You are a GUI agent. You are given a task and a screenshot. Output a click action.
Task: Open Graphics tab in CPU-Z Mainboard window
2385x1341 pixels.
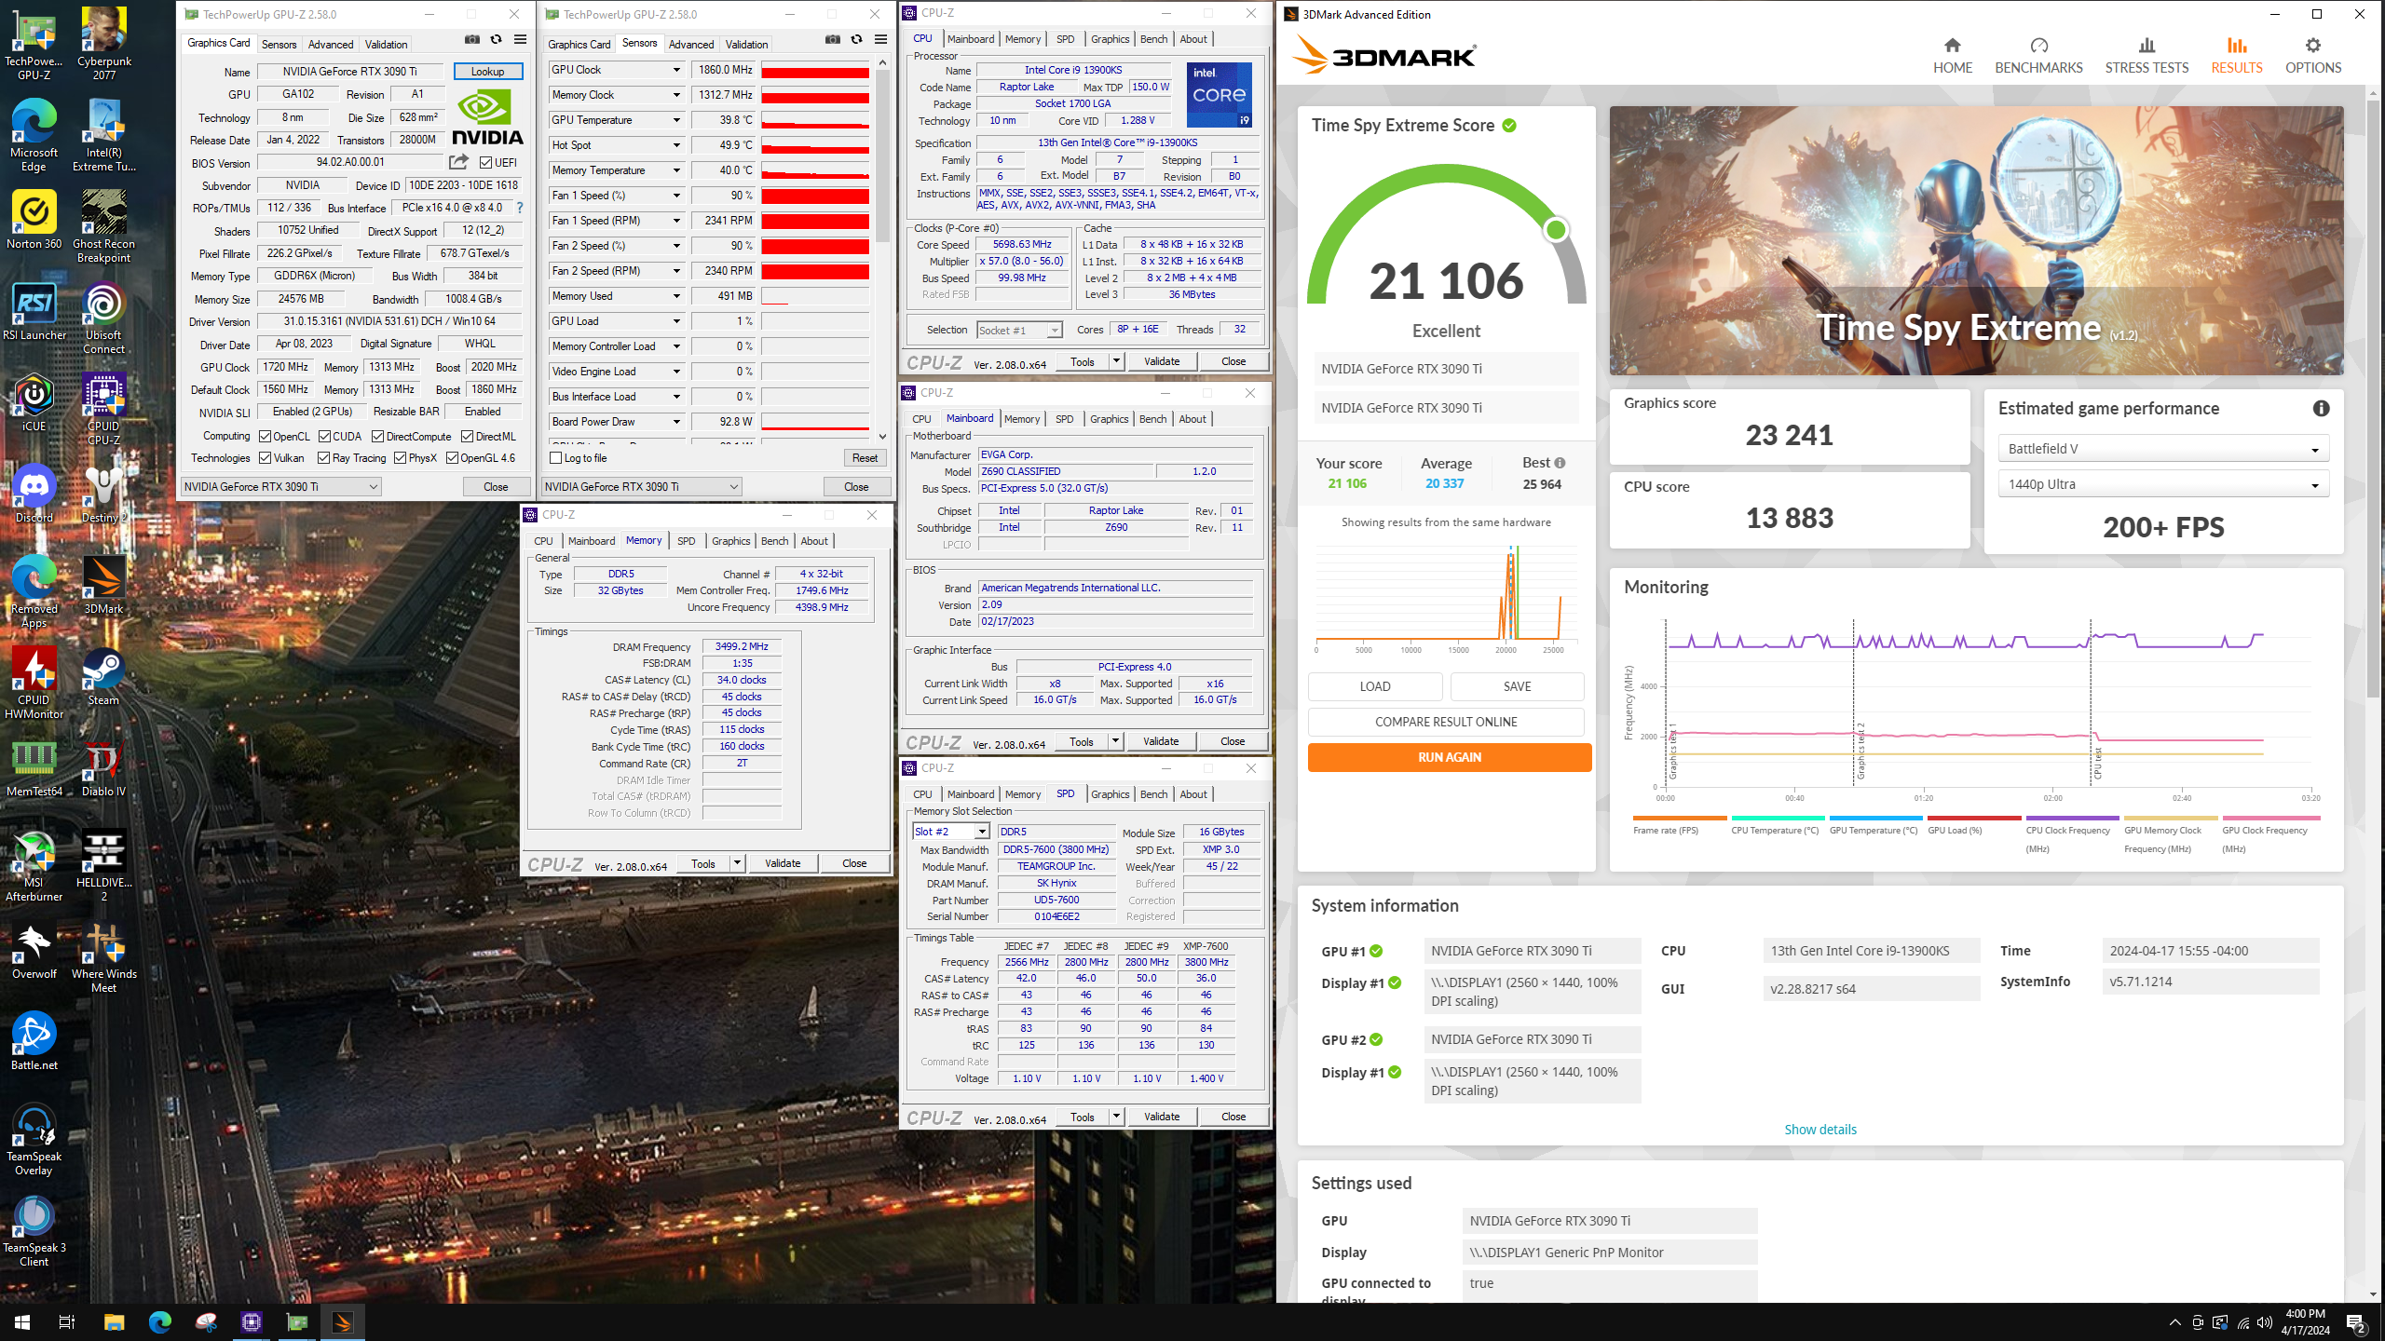pyautogui.click(x=1109, y=419)
